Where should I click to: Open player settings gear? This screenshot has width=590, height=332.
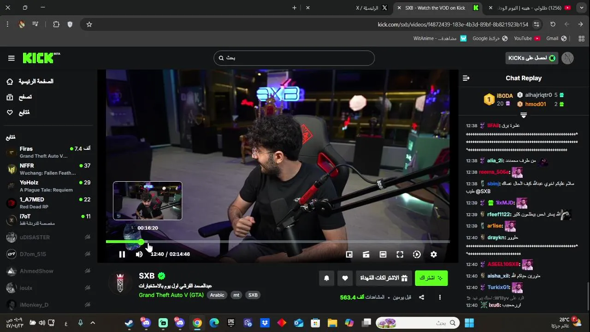pos(434,254)
